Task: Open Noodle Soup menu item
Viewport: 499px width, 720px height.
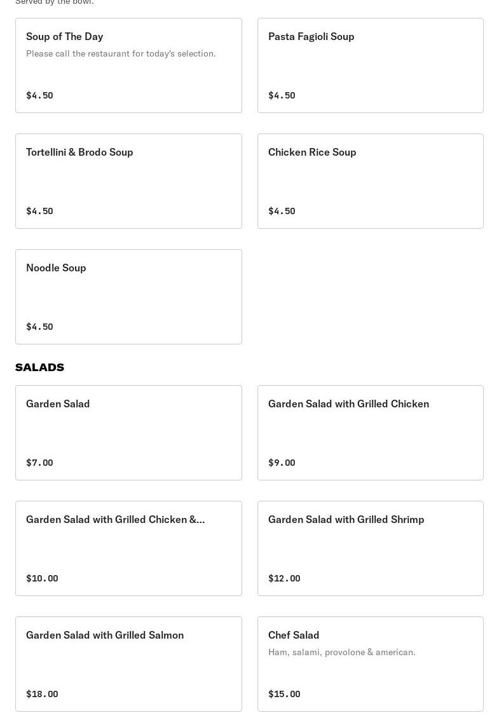Action: (128, 297)
